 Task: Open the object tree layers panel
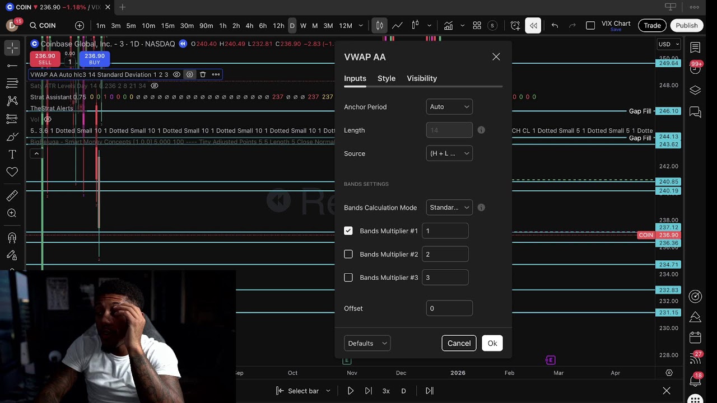[x=695, y=90]
